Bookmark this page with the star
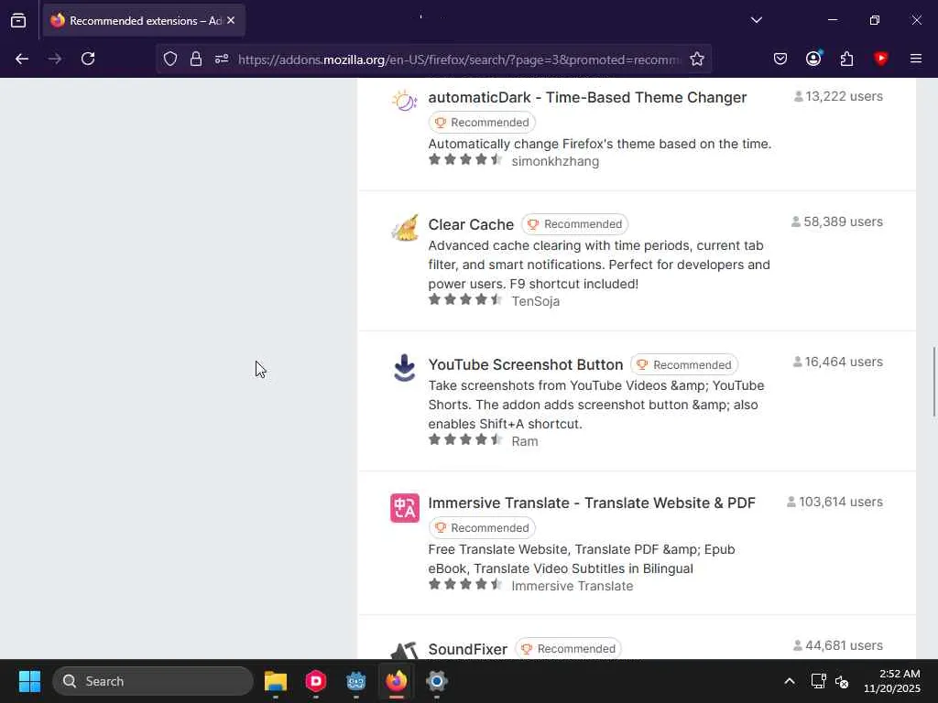 point(697,59)
